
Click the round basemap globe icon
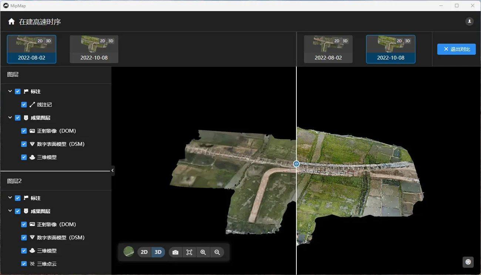coord(129,252)
